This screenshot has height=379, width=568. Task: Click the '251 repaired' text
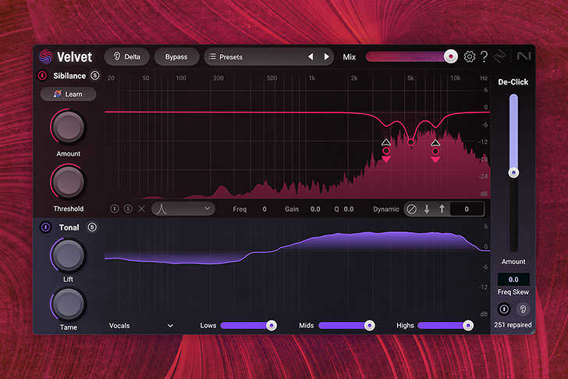513,325
